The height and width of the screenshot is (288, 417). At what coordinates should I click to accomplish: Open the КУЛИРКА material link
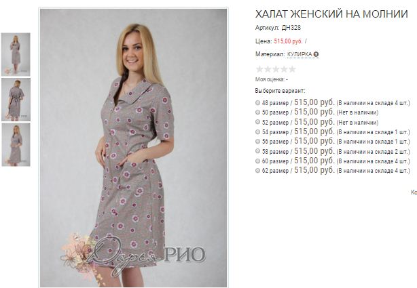(x=300, y=54)
